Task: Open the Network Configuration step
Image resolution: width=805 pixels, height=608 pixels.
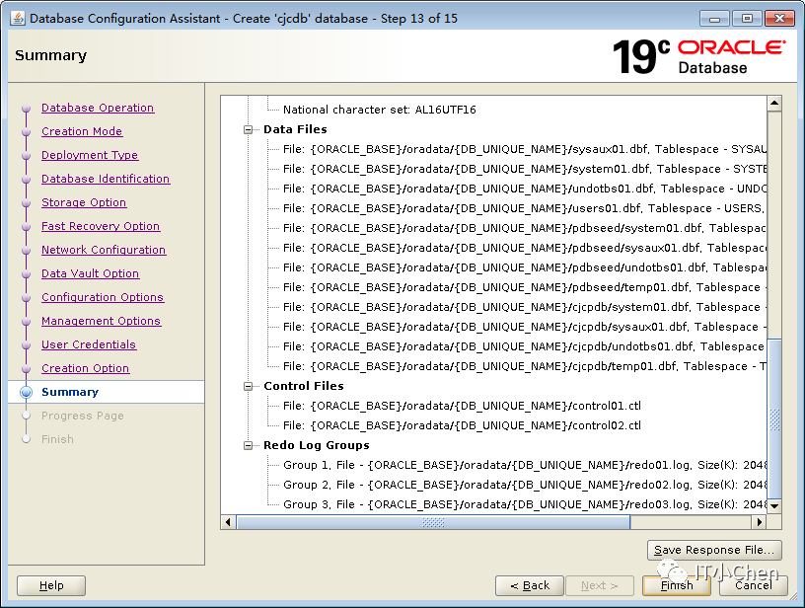Action: point(104,250)
